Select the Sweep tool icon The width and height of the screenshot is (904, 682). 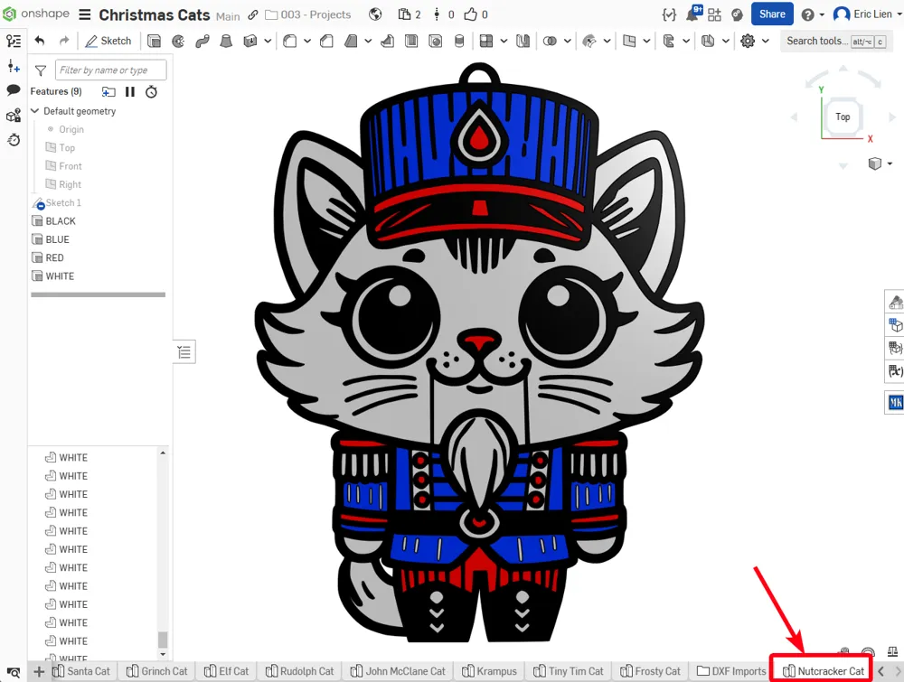click(202, 41)
